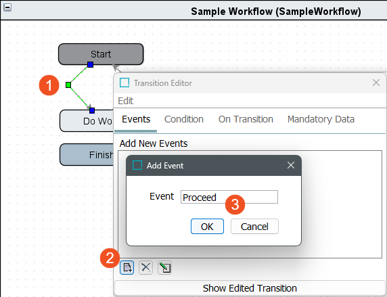Click the edit event pencil icon
387x297 pixels.
pos(164,267)
